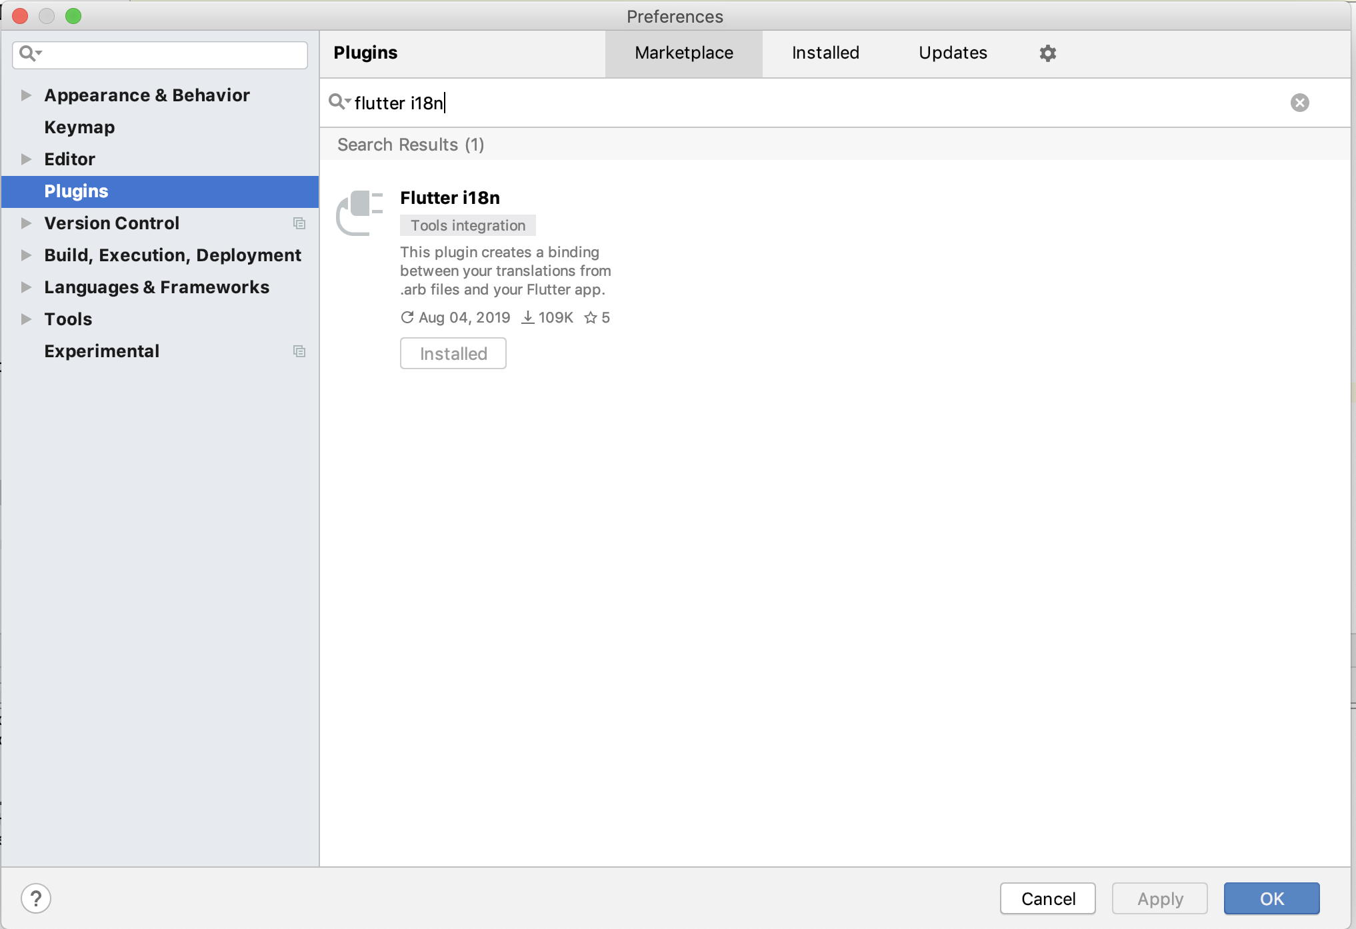Viewport: 1356px width, 929px height.
Task: Click the Experimental project-level icon
Action: [x=299, y=351]
